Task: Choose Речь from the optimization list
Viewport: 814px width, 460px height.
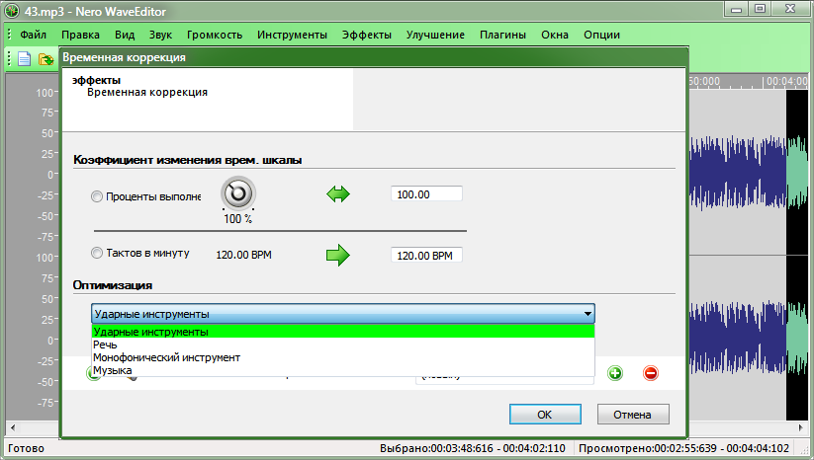Action: (x=106, y=345)
